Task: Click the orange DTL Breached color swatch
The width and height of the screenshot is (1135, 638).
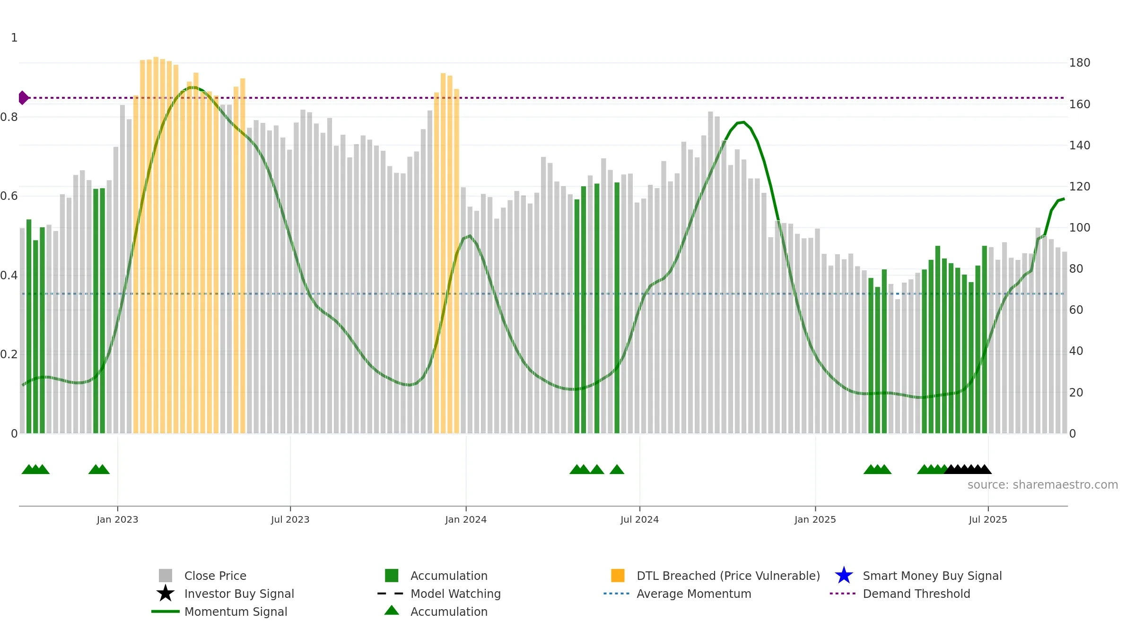Action: click(618, 576)
